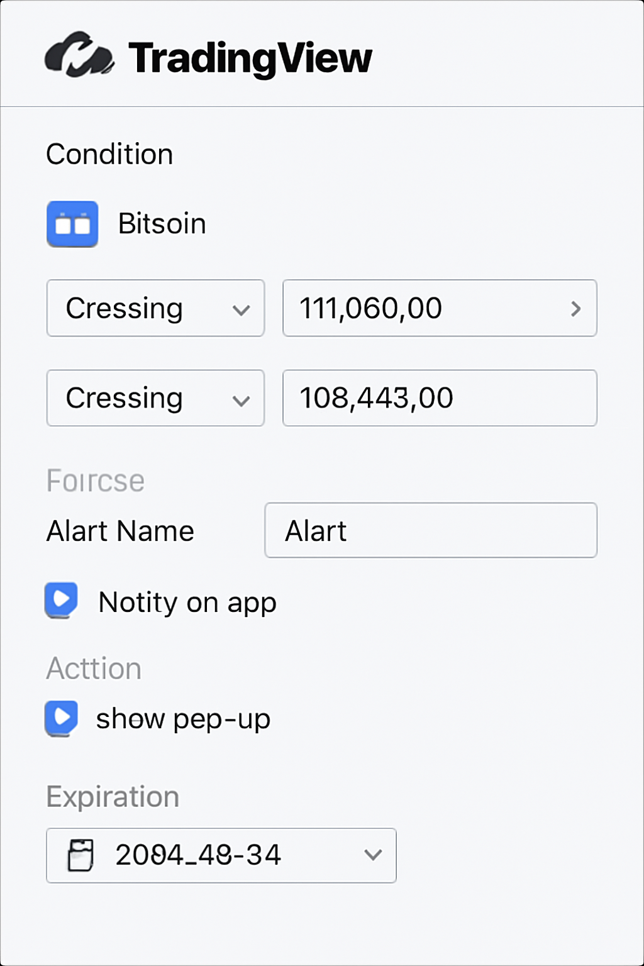This screenshot has width=644, height=966.
Task: Open the first Cressing condition dropdown
Action: click(x=155, y=308)
